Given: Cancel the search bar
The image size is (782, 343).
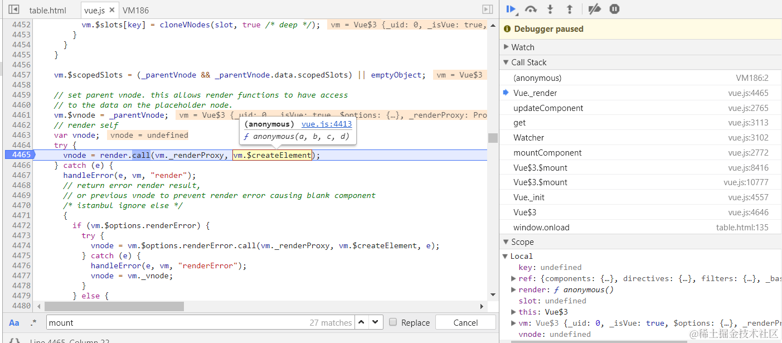Looking at the screenshot, I should [465, 322].
